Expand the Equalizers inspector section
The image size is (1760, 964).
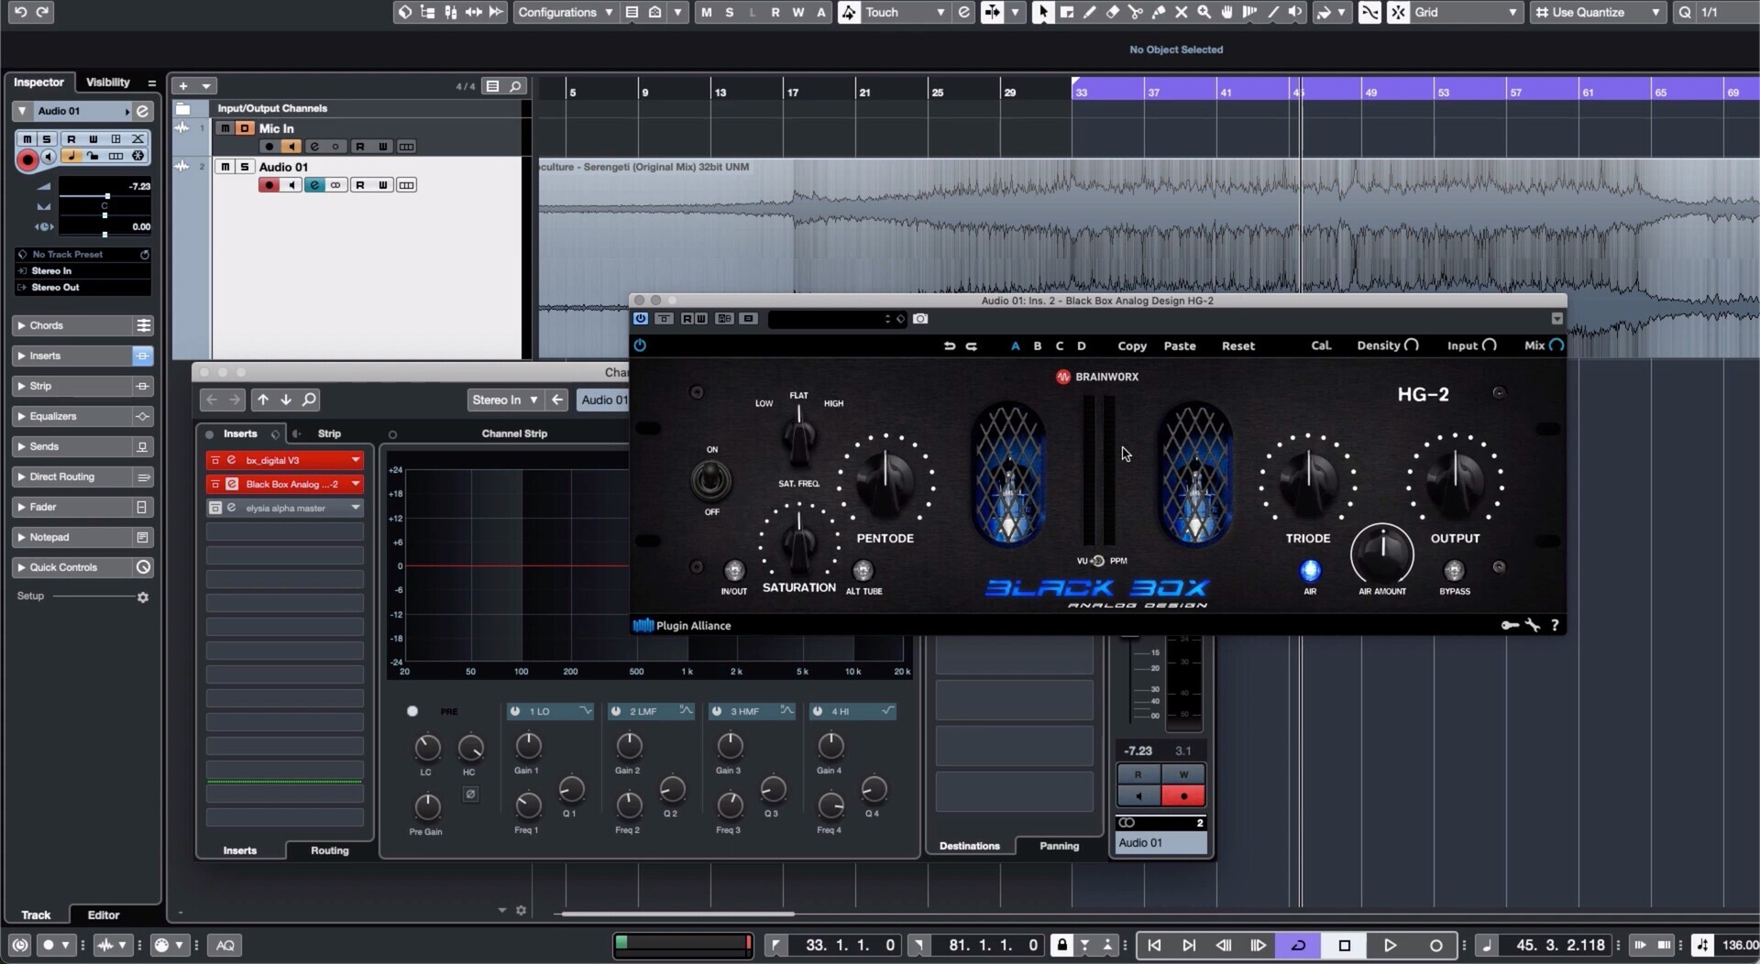(x=73, y=416)
